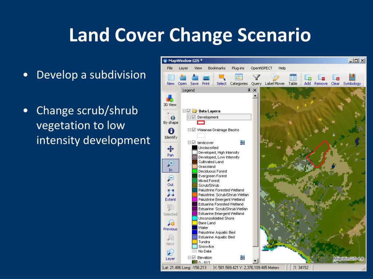Close the Legend panel

[255, 90]
